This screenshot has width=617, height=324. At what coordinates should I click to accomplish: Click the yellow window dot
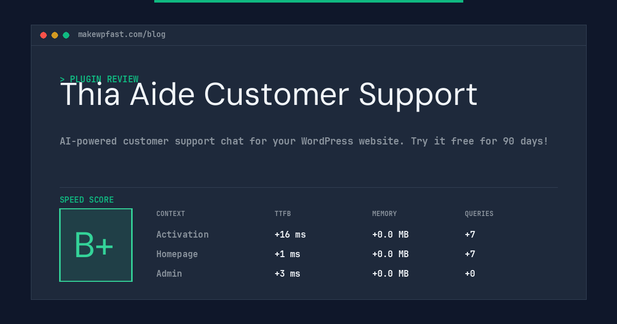pos(55,35)
